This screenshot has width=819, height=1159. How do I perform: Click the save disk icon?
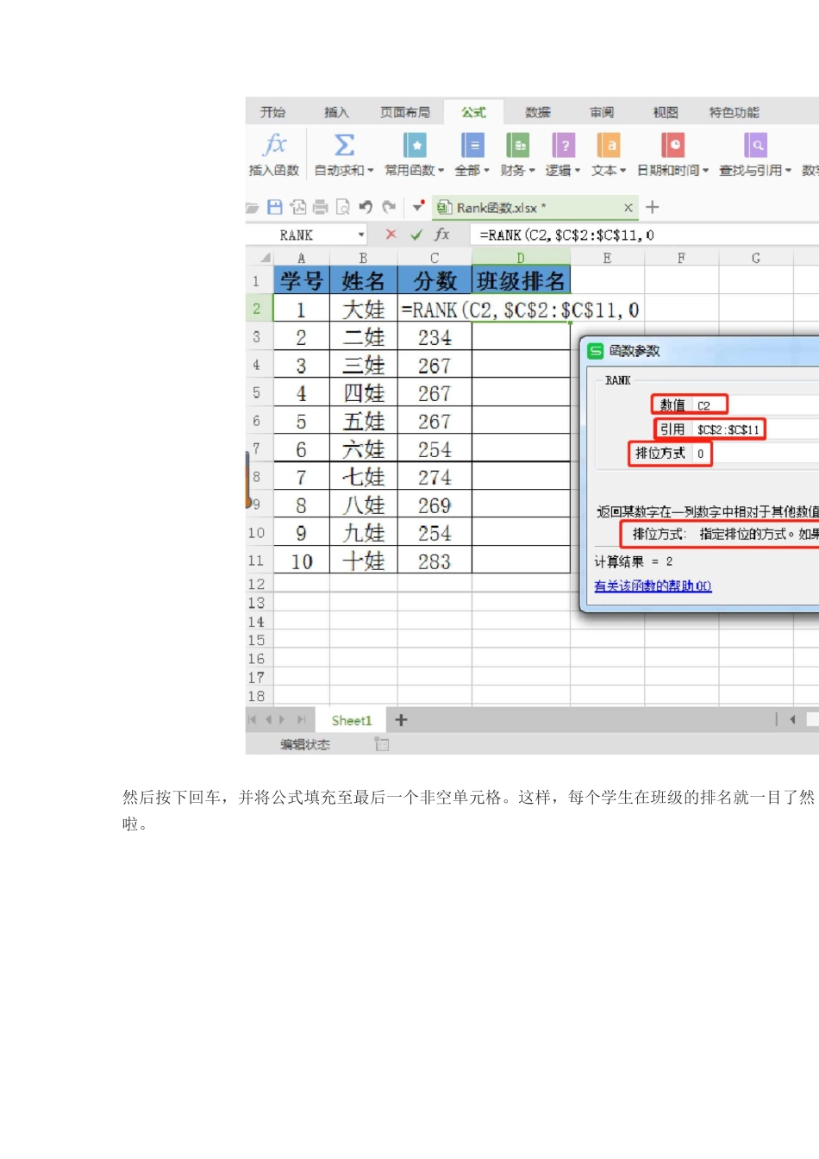pos(275,207)
